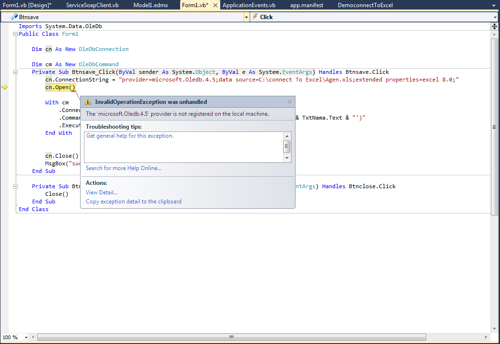Image resolution: width=500 pixels, height=344 pixels.
Task: Collapse the Public Class Form1 block
Action: coord(15,34)
